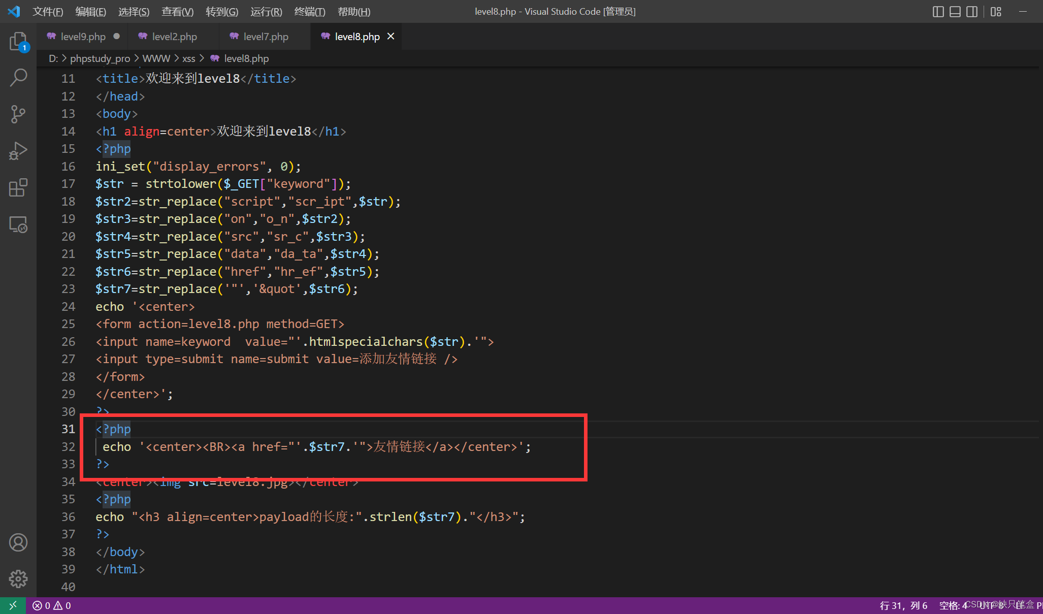This screenshot has width=1043, height=614.
Task: Close the level8.php editor tab
Action: pyautogui.click(x=390, y=36)
